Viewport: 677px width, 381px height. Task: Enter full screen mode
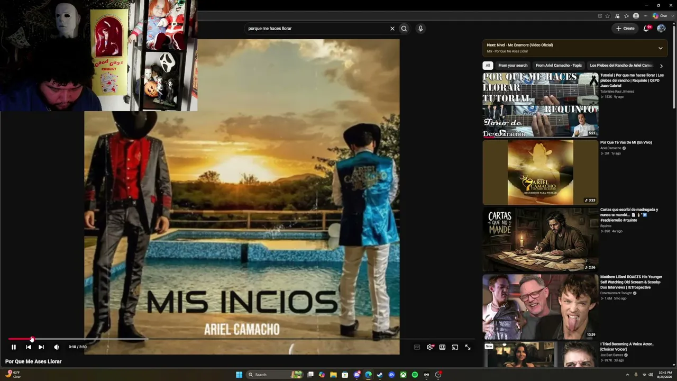click(468, 347)
